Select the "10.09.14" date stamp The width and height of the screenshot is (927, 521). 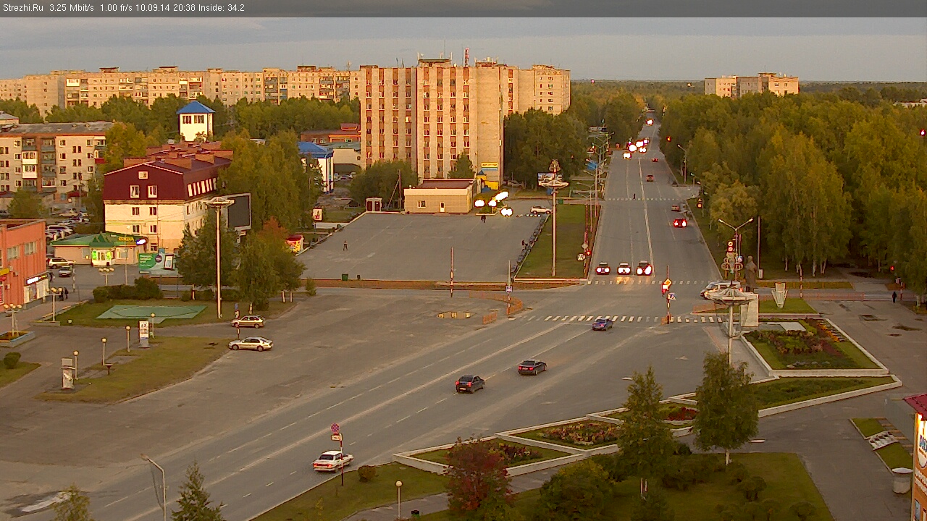(x=154, y=8)
